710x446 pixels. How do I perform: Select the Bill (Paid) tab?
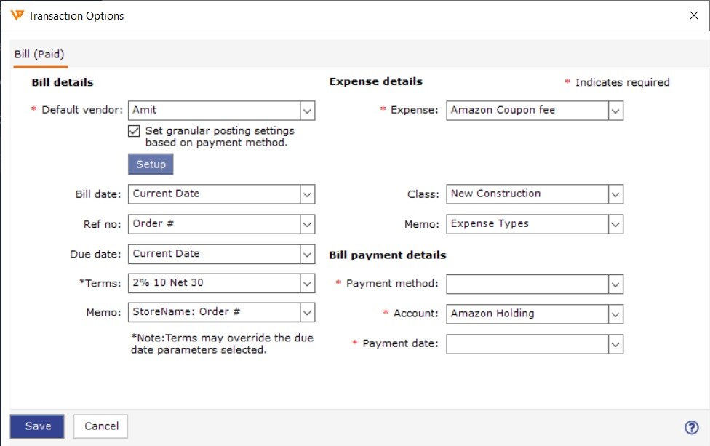point(39,55)
